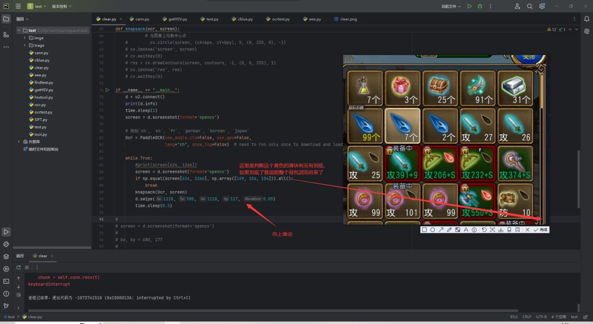This screenshot has height=324, width=593.
Task: Open findtext.py in the project tree
Action: coord(41,82)
